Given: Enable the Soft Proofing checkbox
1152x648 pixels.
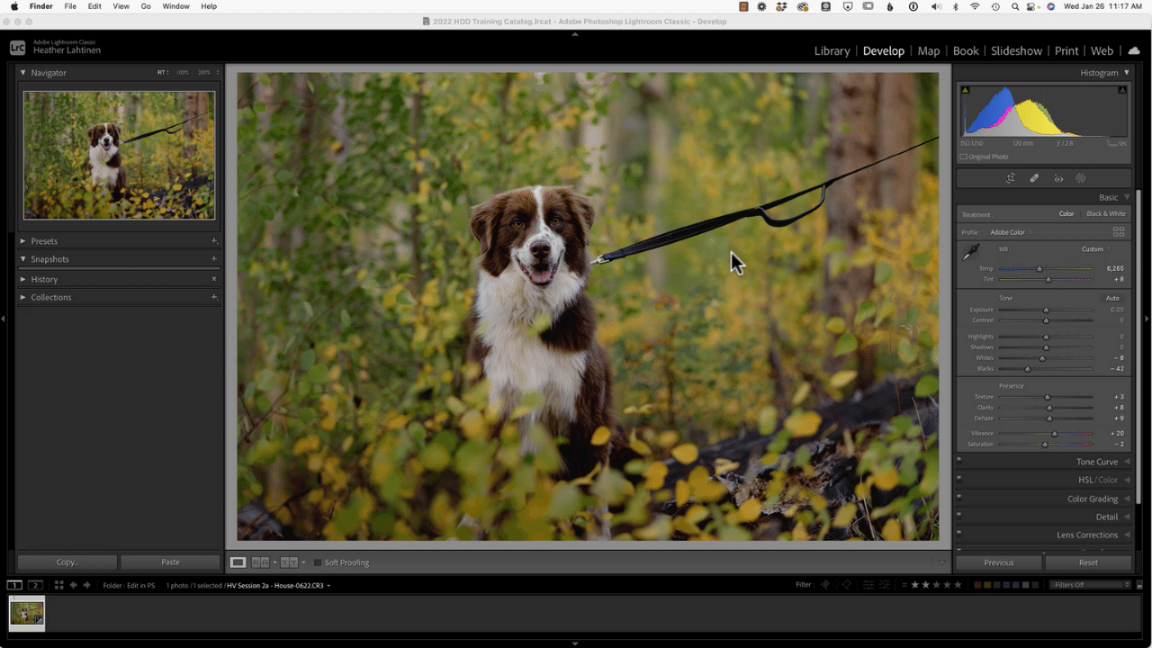Looking at the screenshot, I should click(318, 562).
